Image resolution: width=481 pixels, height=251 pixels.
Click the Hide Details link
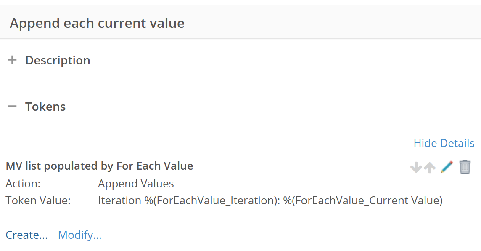[444, 143]
